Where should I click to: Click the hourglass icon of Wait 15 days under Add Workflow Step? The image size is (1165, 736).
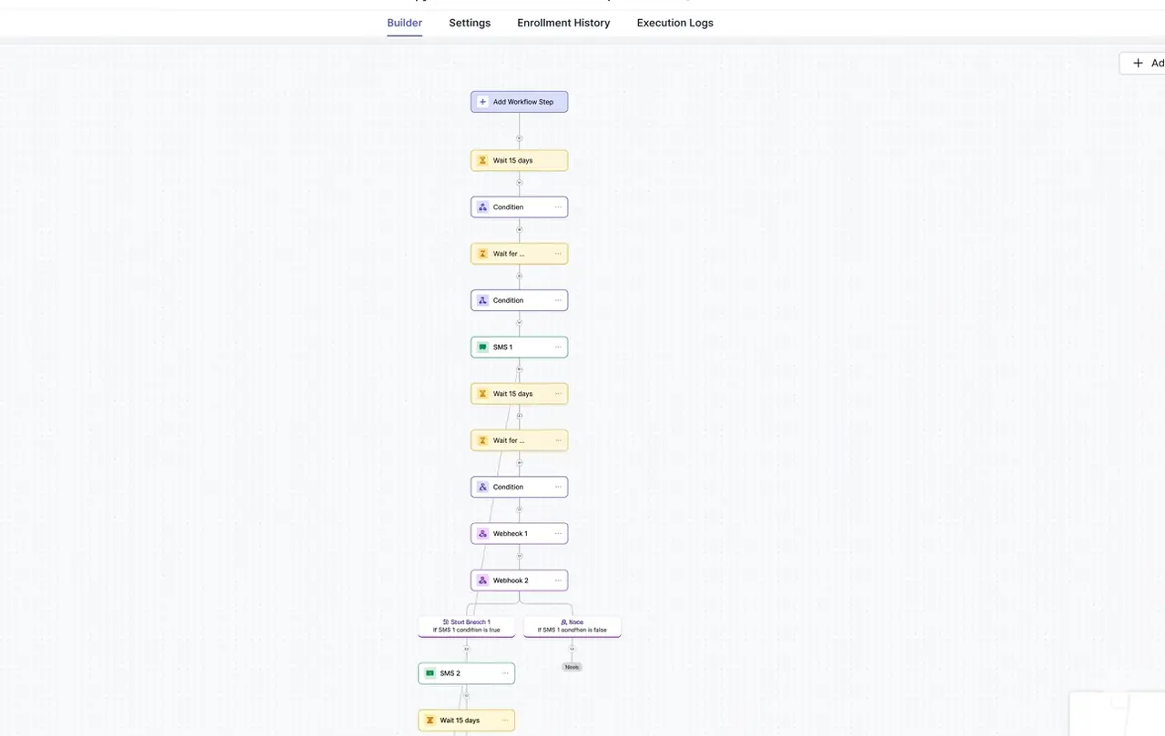pos(482,161)
